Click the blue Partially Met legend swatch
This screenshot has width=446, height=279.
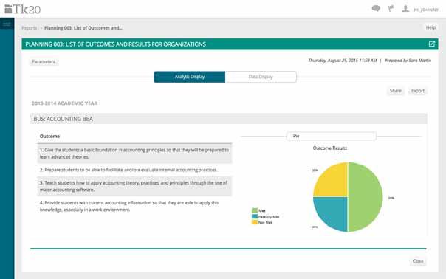[x=255, y=216]
